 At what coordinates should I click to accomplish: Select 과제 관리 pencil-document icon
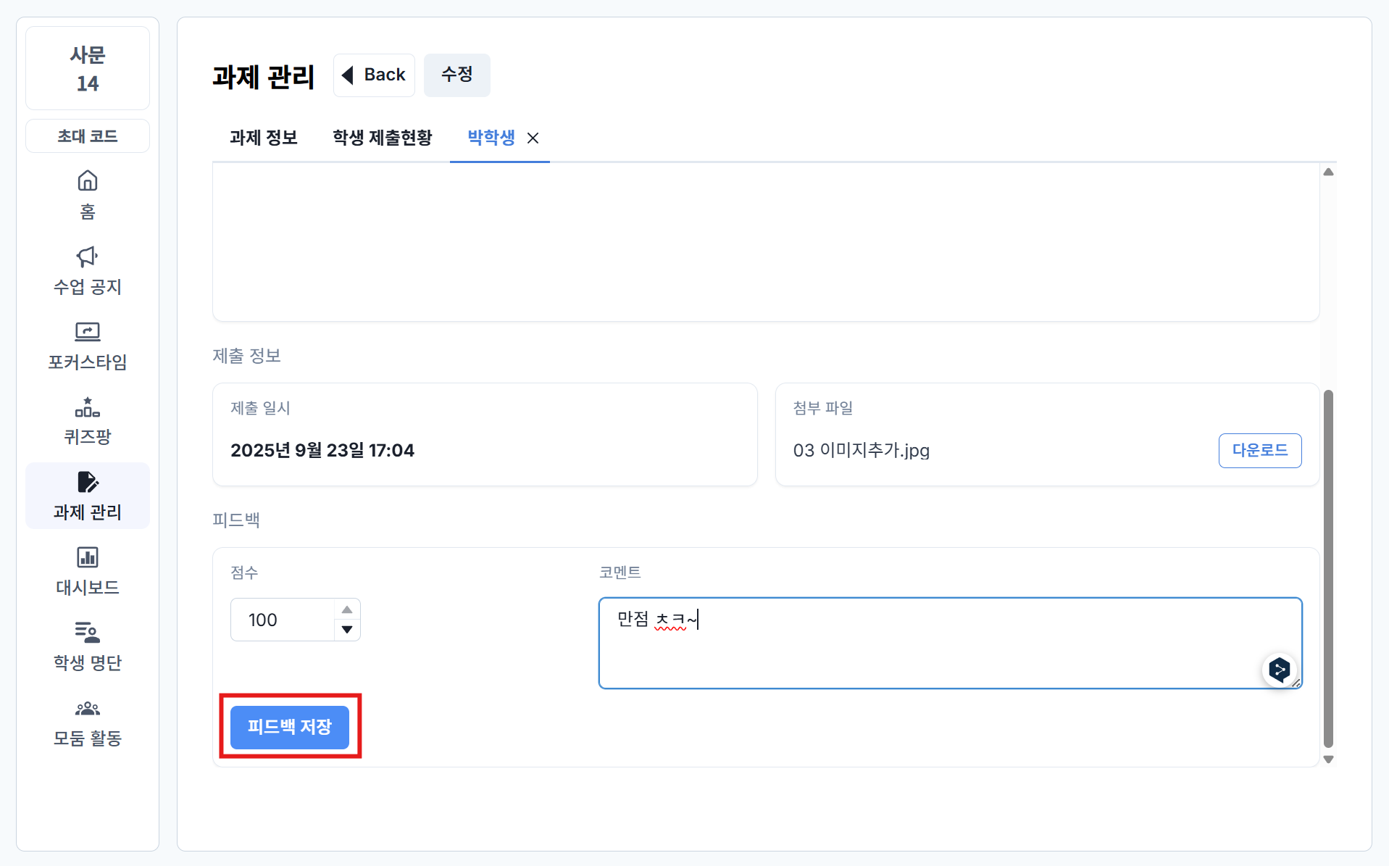click(88, 483)
